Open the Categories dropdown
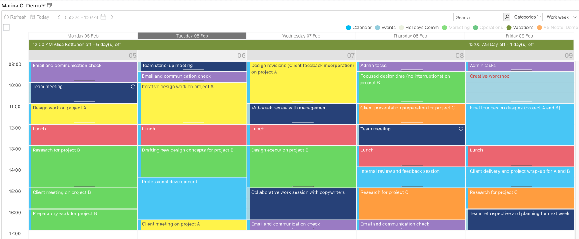The width and height of the screenshot is (579, 239). click(x=527, y=17)
